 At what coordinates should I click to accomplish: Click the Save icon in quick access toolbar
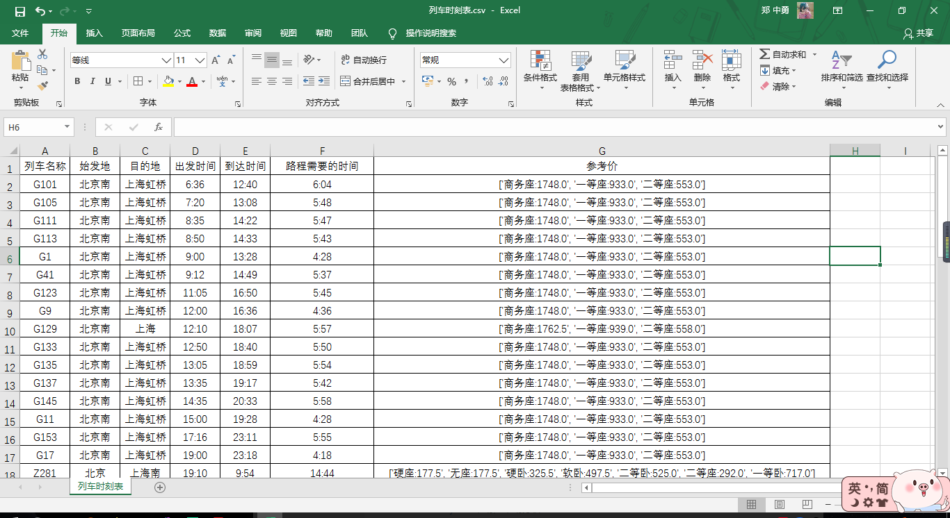(x=19, y=11)
